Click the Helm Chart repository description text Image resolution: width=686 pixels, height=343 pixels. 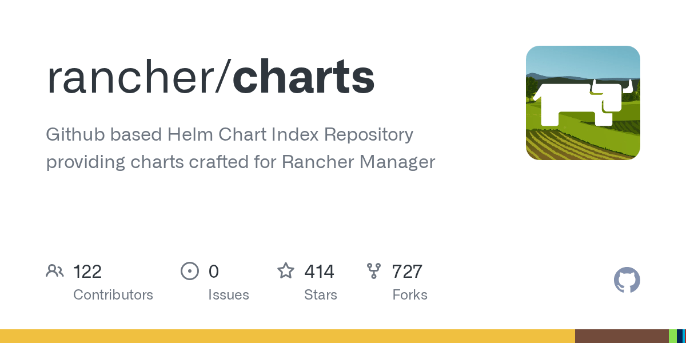coord(240,149)
